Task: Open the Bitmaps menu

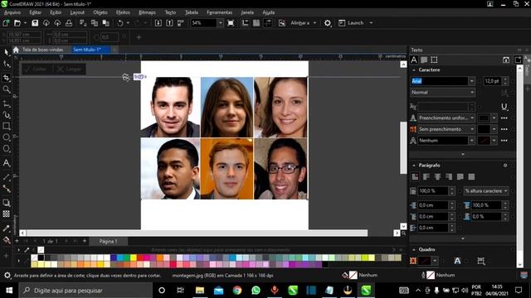Action: pos(148,12)
